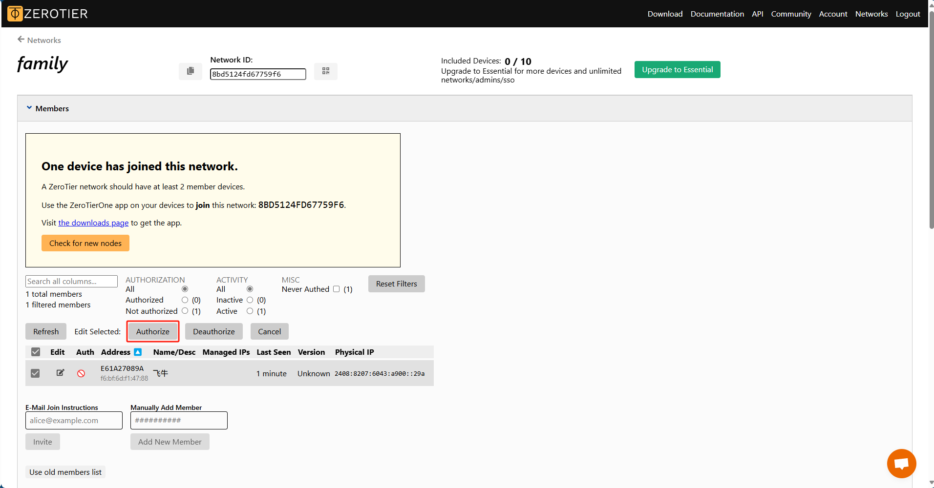Open the orange chat support bubble

[901, 464]
